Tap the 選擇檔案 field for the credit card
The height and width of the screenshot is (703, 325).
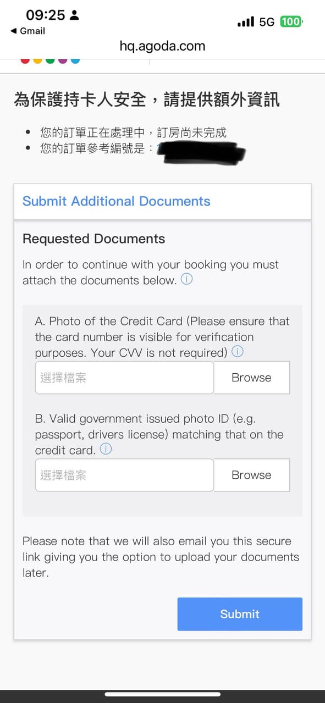124,378
